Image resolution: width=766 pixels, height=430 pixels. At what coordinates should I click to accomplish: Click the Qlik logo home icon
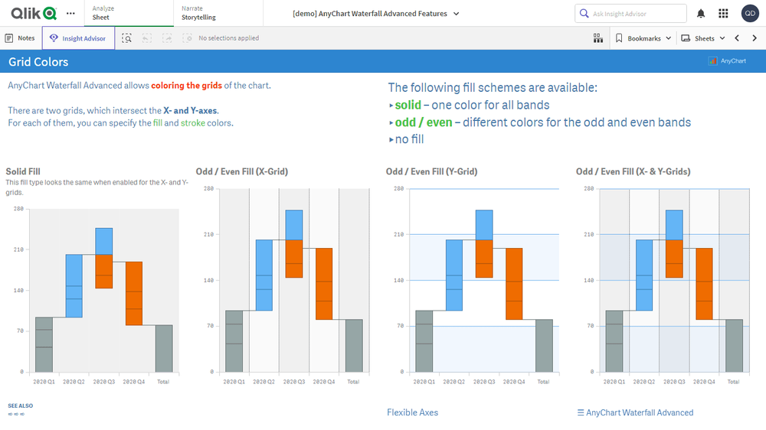34,13
